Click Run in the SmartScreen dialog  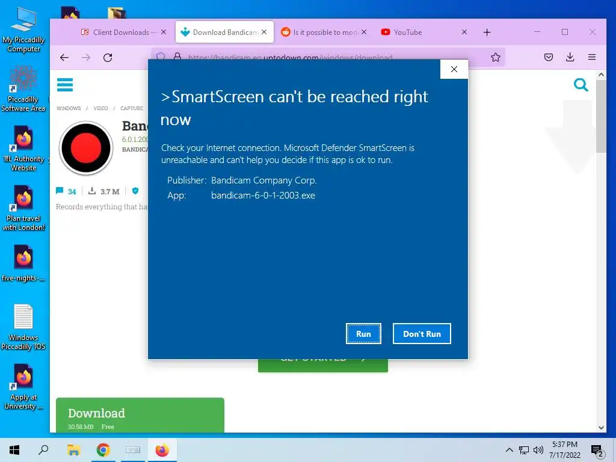tap(363, 333)
